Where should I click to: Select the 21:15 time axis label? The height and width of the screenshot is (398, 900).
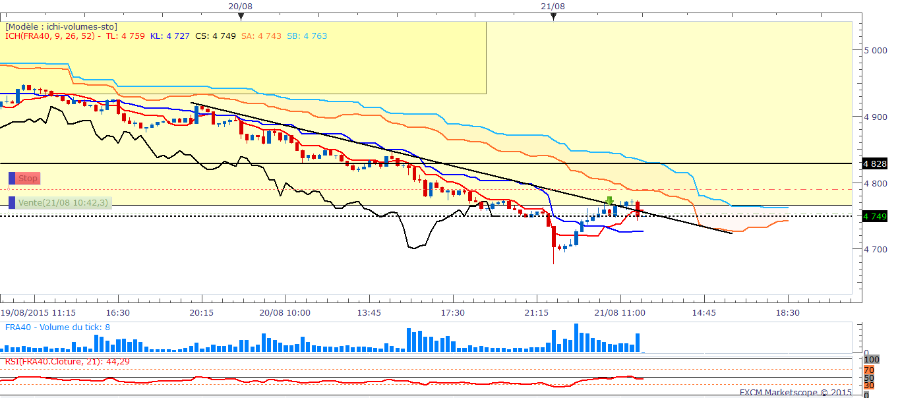tap(536, 312)
